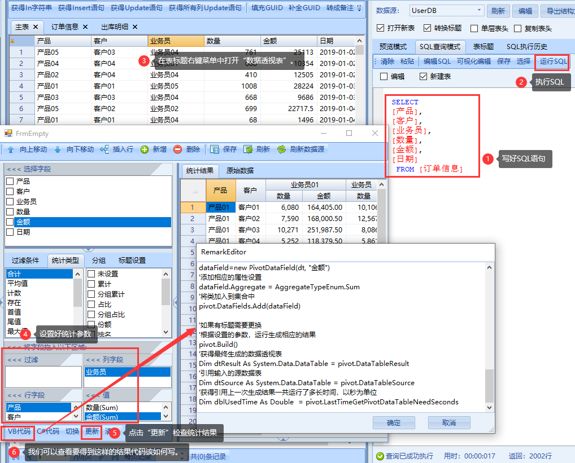Click the 保存 icon in FrmEmpty toolbar
Image resolution: width=575 pixels, height=463 pixels.
point(215,149)
